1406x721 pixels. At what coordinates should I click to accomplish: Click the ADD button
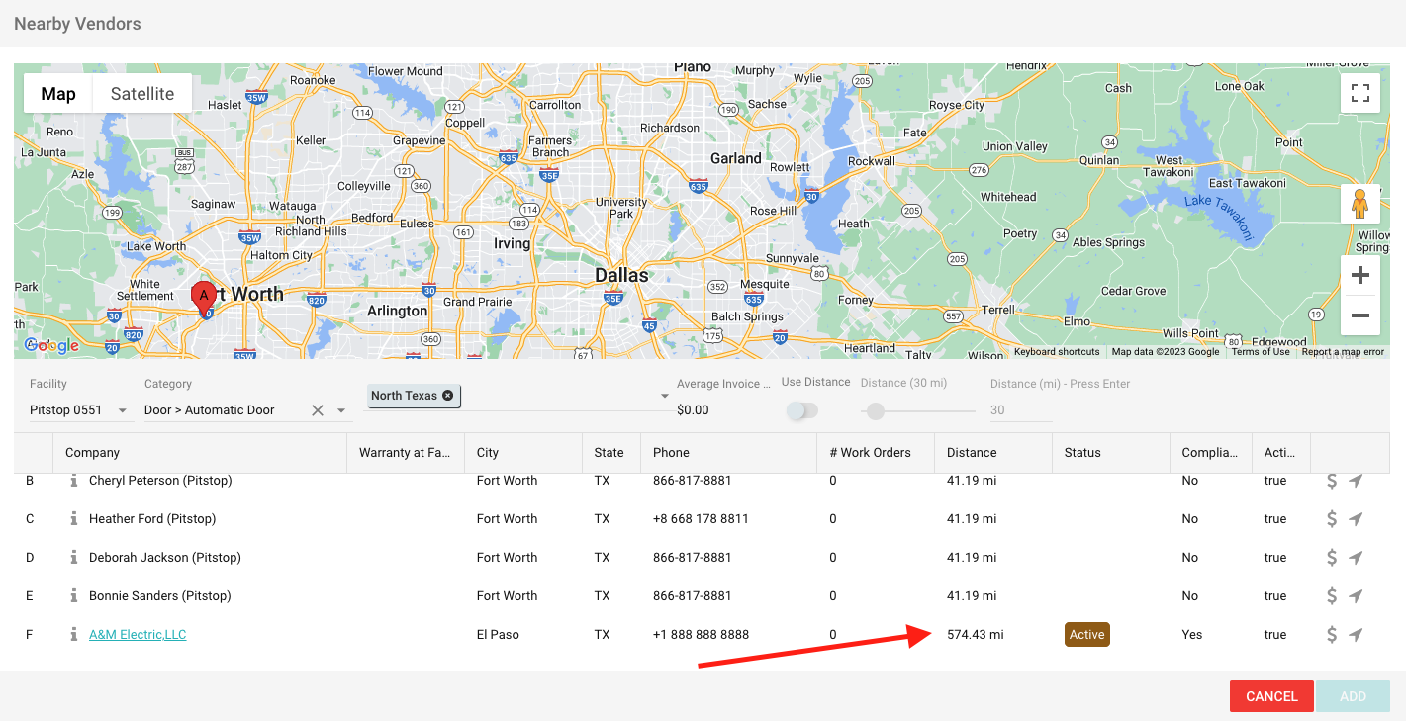click(1353, 696)
